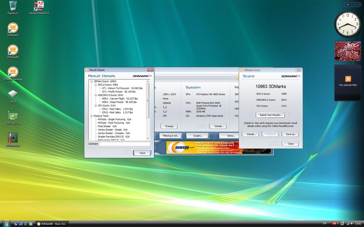Click the analog clock gadget
This screenshot has width=364, height=227.
348,24
